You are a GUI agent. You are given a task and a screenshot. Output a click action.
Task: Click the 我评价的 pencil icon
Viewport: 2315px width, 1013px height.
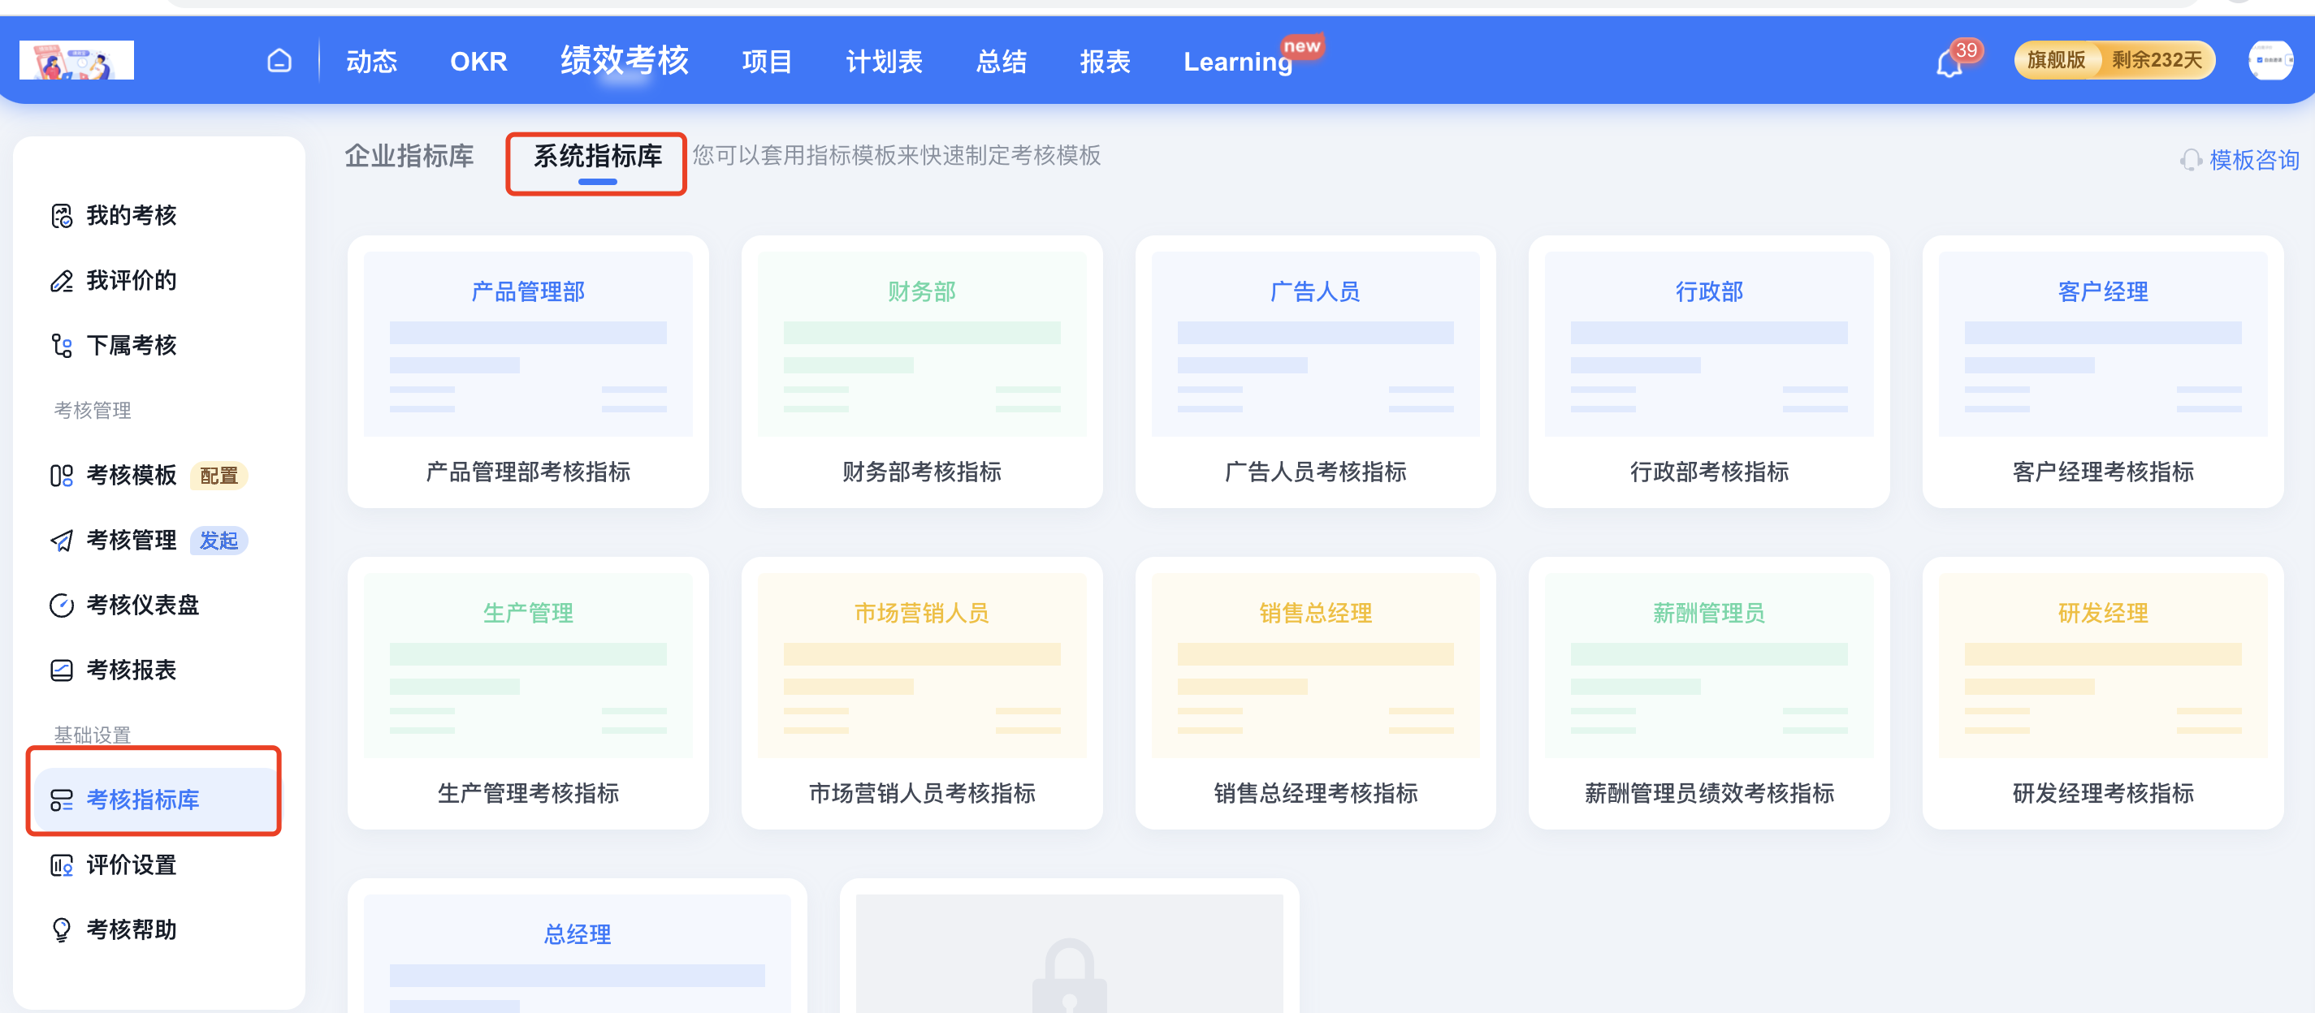coord(61,281)
